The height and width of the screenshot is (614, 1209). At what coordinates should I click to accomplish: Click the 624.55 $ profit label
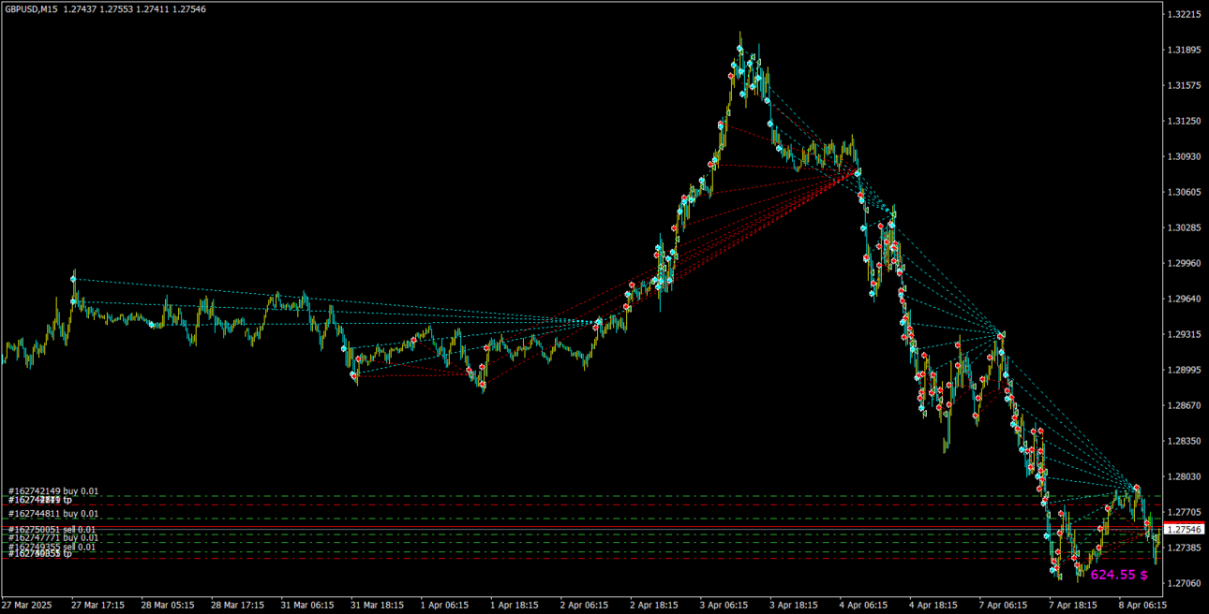(1119, 575)
